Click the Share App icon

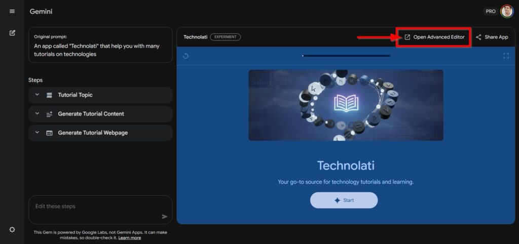[x=478, y=37]
